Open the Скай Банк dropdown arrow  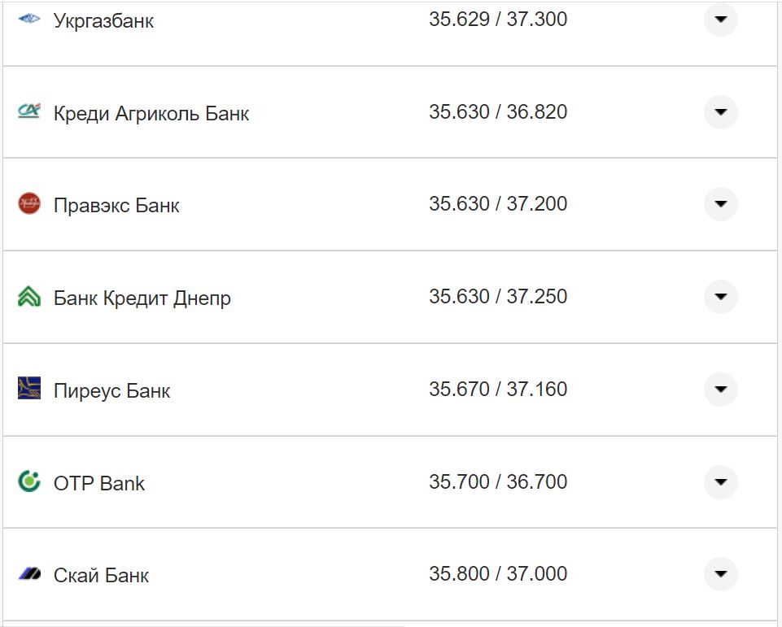pos(720,574)
